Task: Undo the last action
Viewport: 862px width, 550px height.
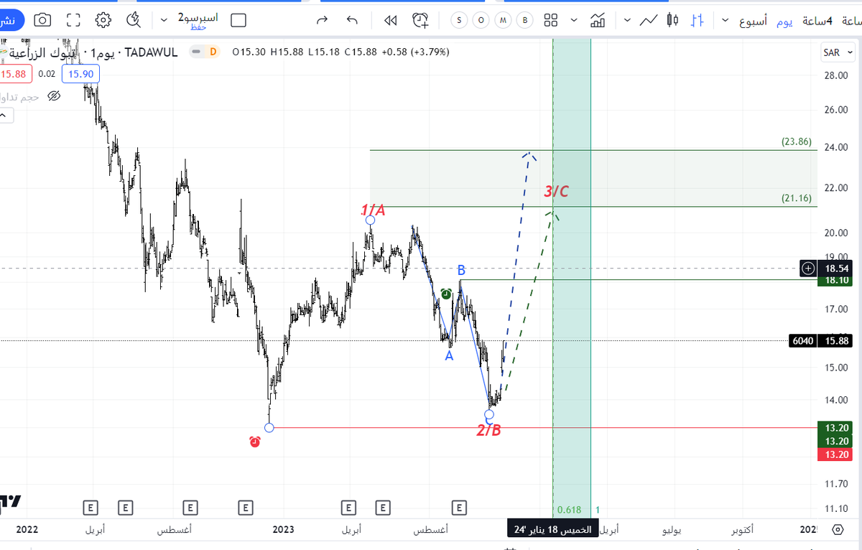Action: 352,20
